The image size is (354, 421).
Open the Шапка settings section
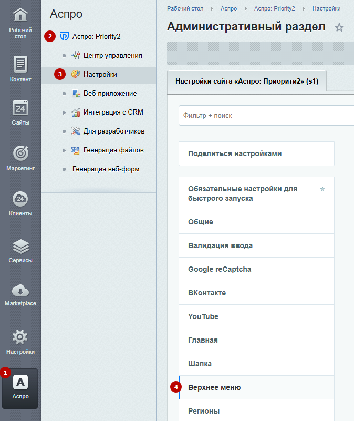pos(256,364)
